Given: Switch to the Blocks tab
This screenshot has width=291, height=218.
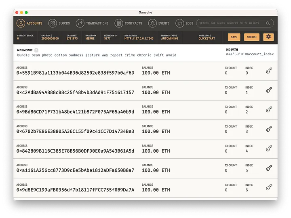Looking at the screenshot, I should (x=59, y=23).
